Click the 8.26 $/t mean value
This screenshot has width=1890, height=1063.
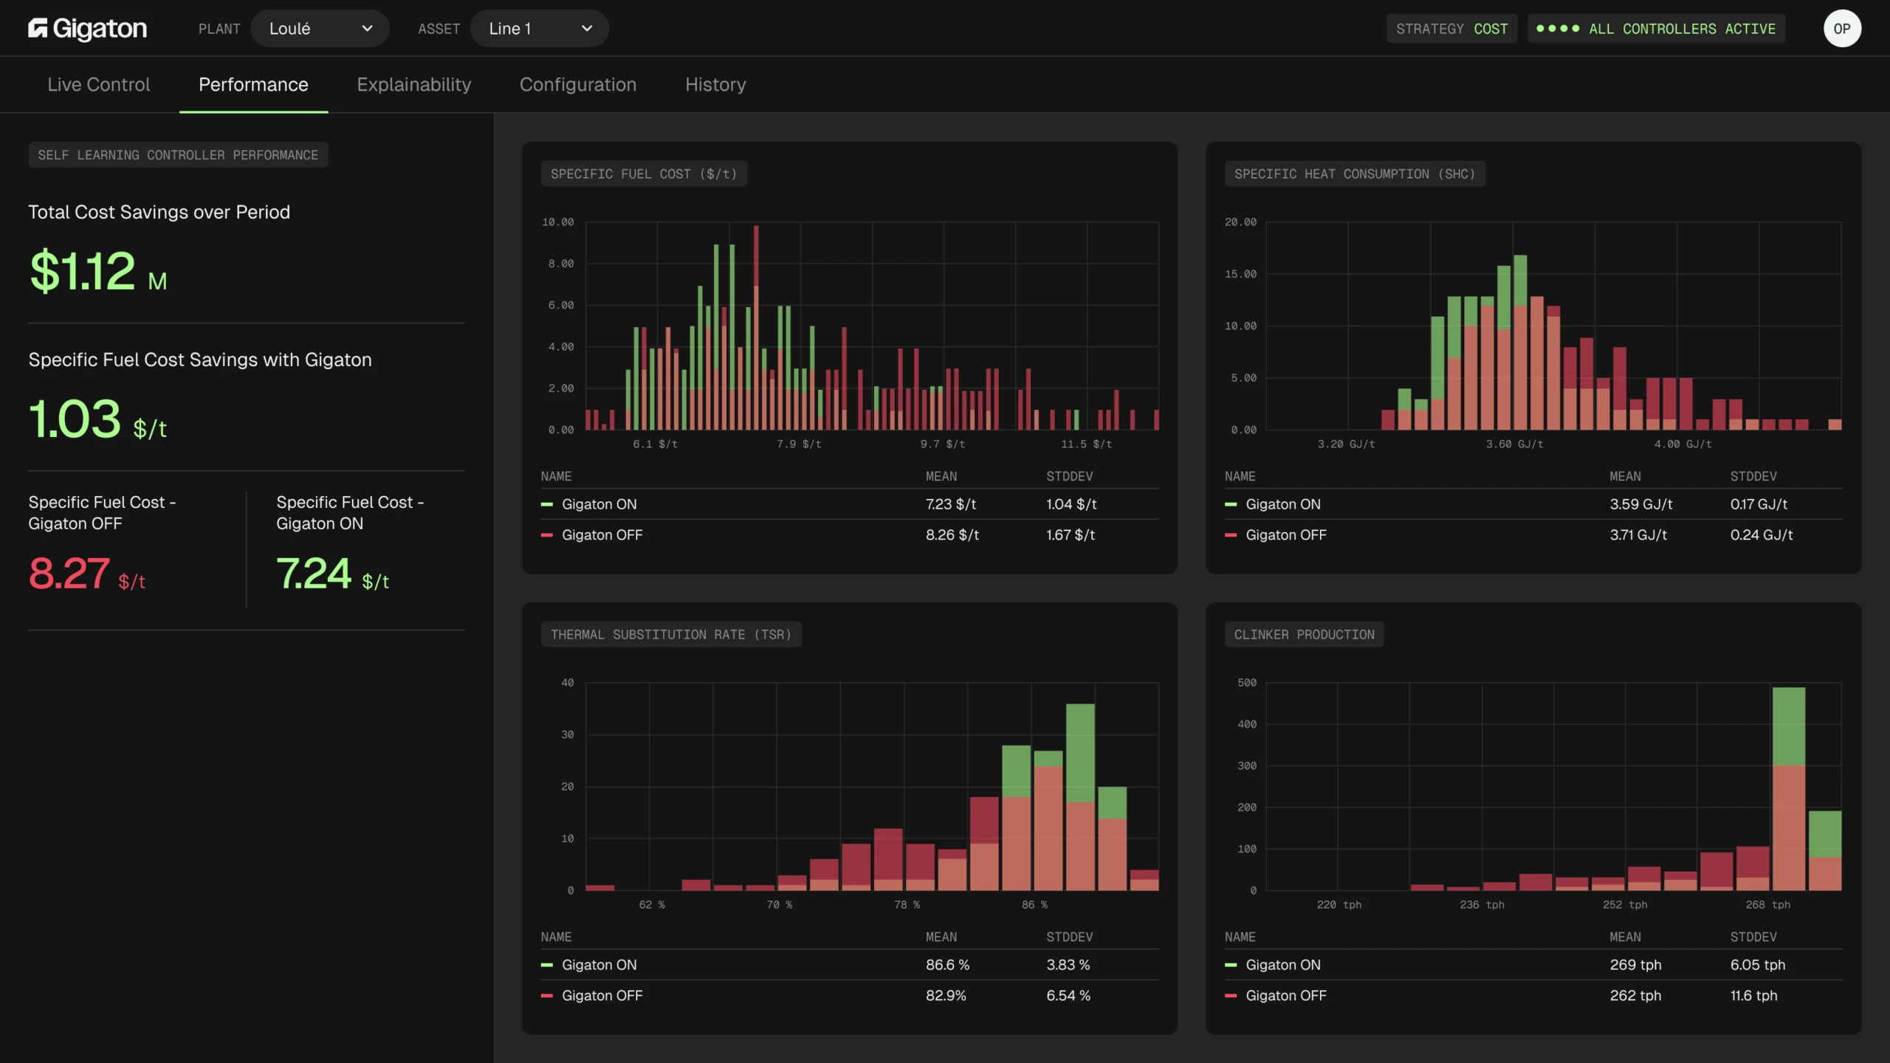click(x=952, y=535)
